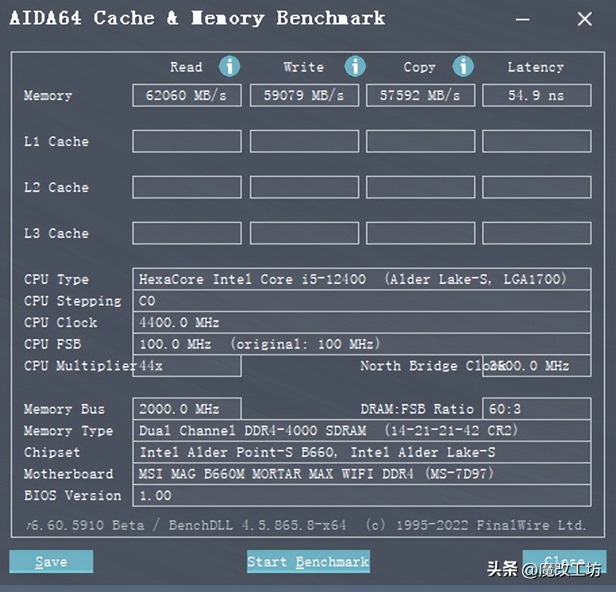Click the empty L1 Cache Read field
This screenshot has width=616, height=592.
point(186,141)
